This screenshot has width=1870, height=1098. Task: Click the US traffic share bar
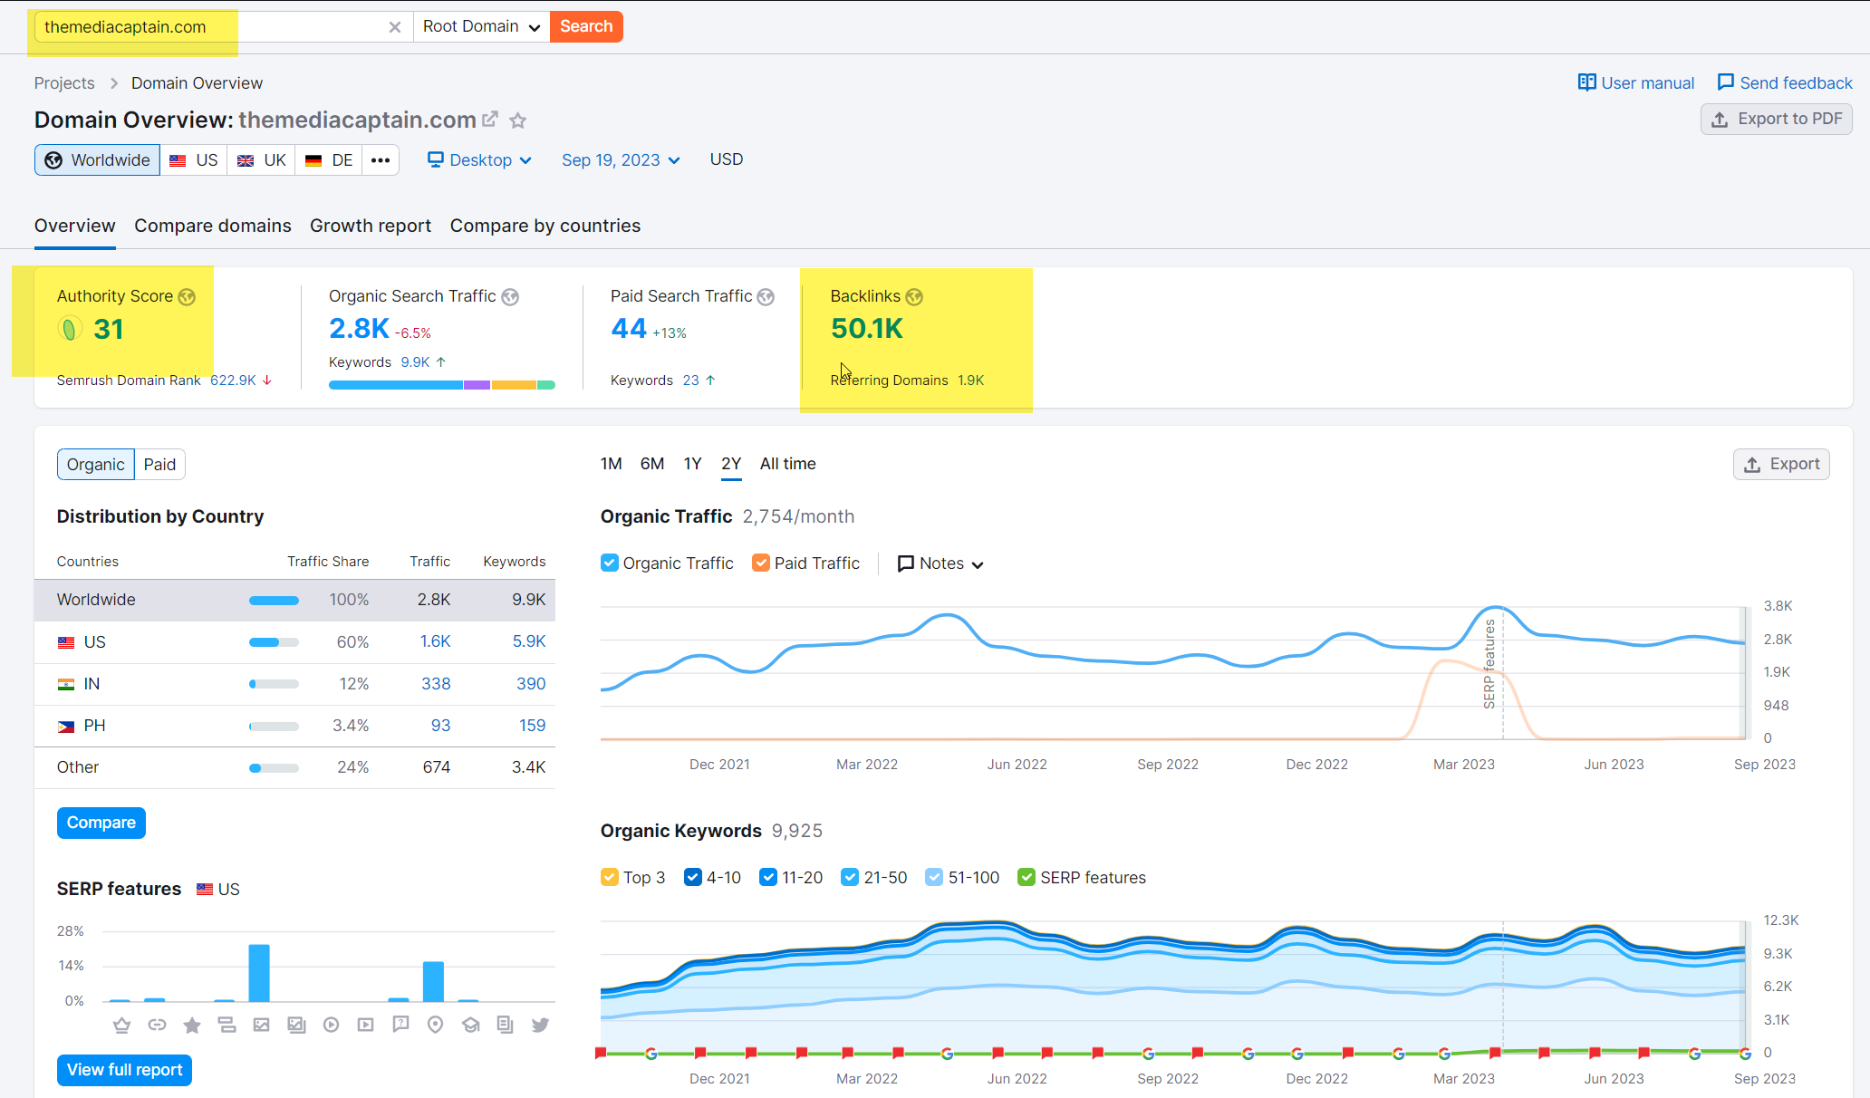[x=274, y=642]
